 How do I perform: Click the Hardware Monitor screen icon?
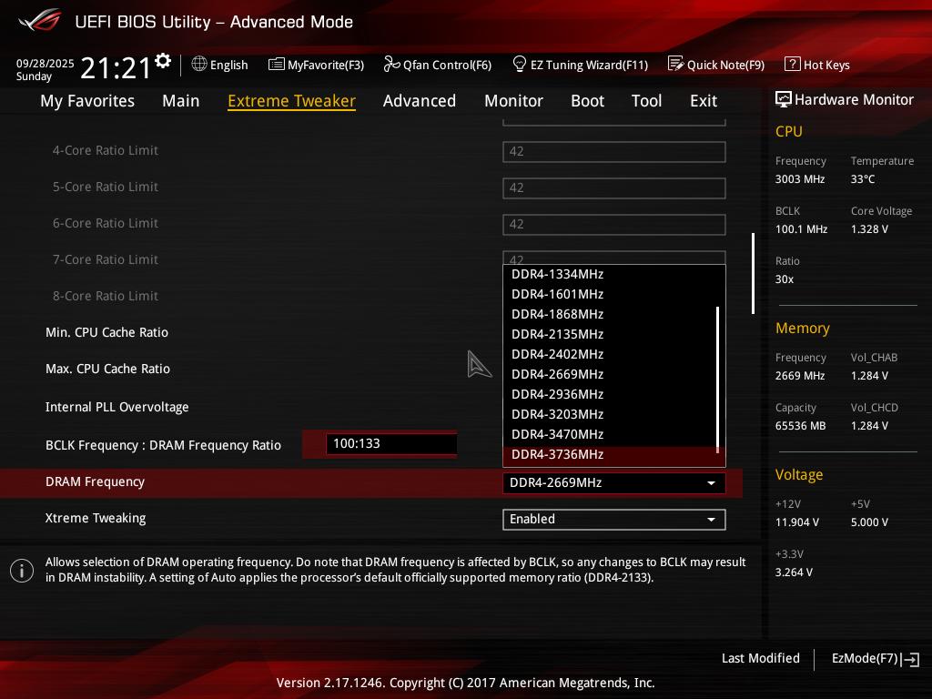pyautogui.click(x=784, y=99)
